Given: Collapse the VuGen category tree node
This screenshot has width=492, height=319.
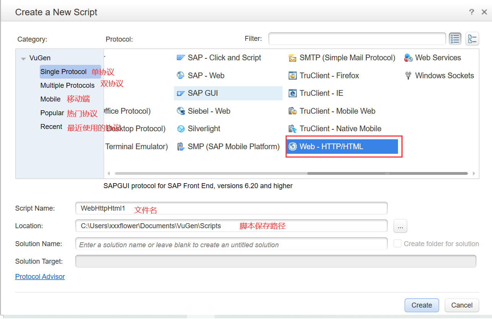Looking at the screenshot, I should (23, 59).
